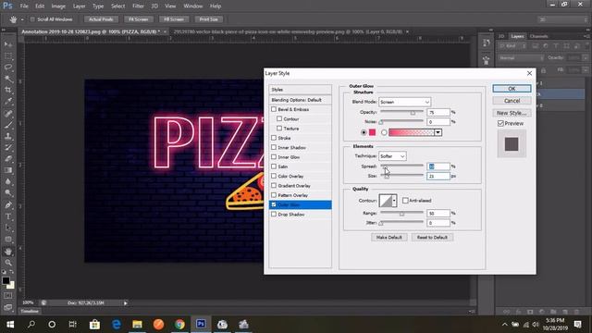
Task: Click Cancel in the Layer Style dialog
Action: pos(512,101)
